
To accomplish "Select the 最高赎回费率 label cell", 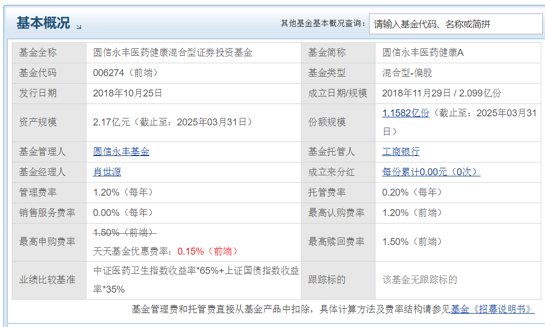I will [x=338, y=242].
